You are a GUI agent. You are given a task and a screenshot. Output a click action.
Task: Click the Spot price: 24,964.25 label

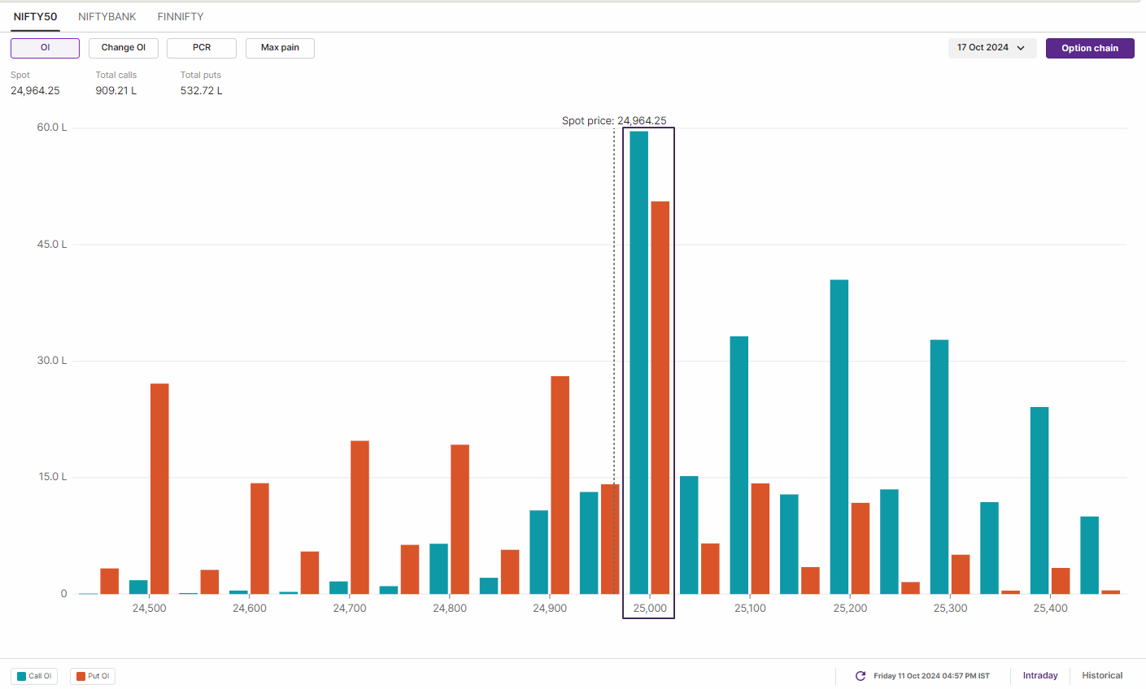coord(614,120)
